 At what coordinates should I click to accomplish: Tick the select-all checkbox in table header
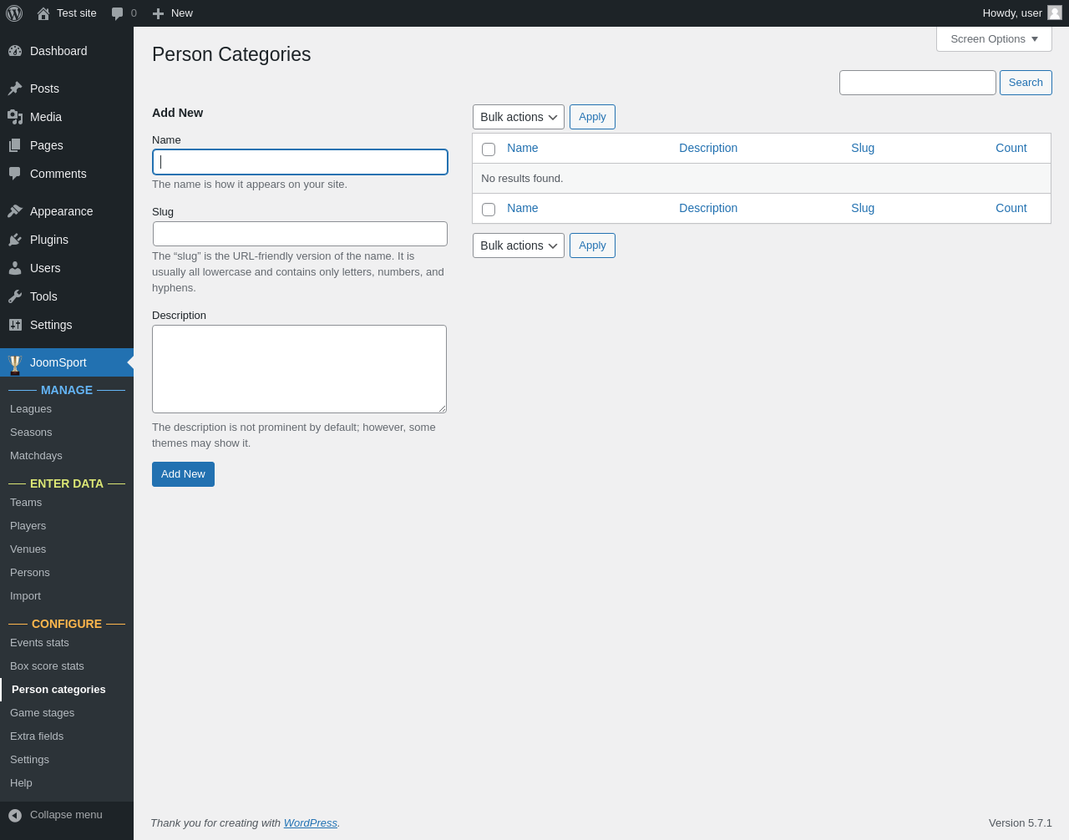pyautogui.click(x=489, y=149)
